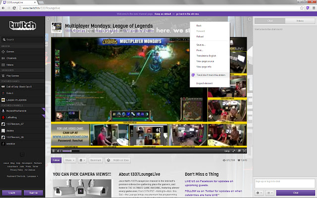Screen dimensions: 317x198
Task: Mute the stream audio speaker icon
Action: click(x=58, y=151)
